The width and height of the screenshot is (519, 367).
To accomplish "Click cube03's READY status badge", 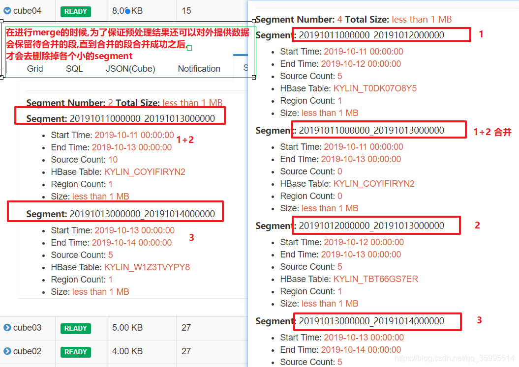I will (x=75, y=328).
